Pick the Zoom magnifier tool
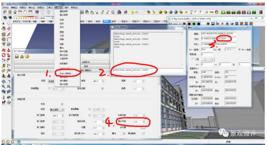This screenshot has height=145, width=267. (x=4, y=87)
